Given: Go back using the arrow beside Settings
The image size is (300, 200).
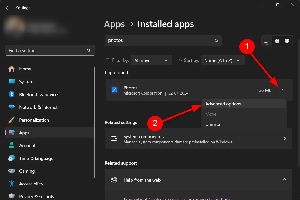Looking at the screenshot, I should tap(8, 8).
